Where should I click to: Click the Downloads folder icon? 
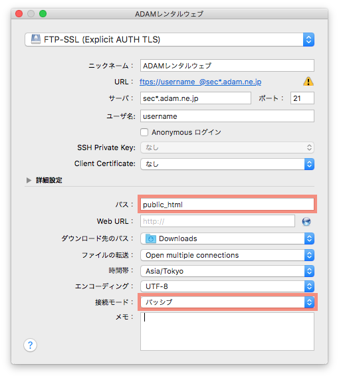tap(151, 238)
